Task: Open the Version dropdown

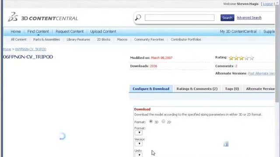Action: pos(139,143)
